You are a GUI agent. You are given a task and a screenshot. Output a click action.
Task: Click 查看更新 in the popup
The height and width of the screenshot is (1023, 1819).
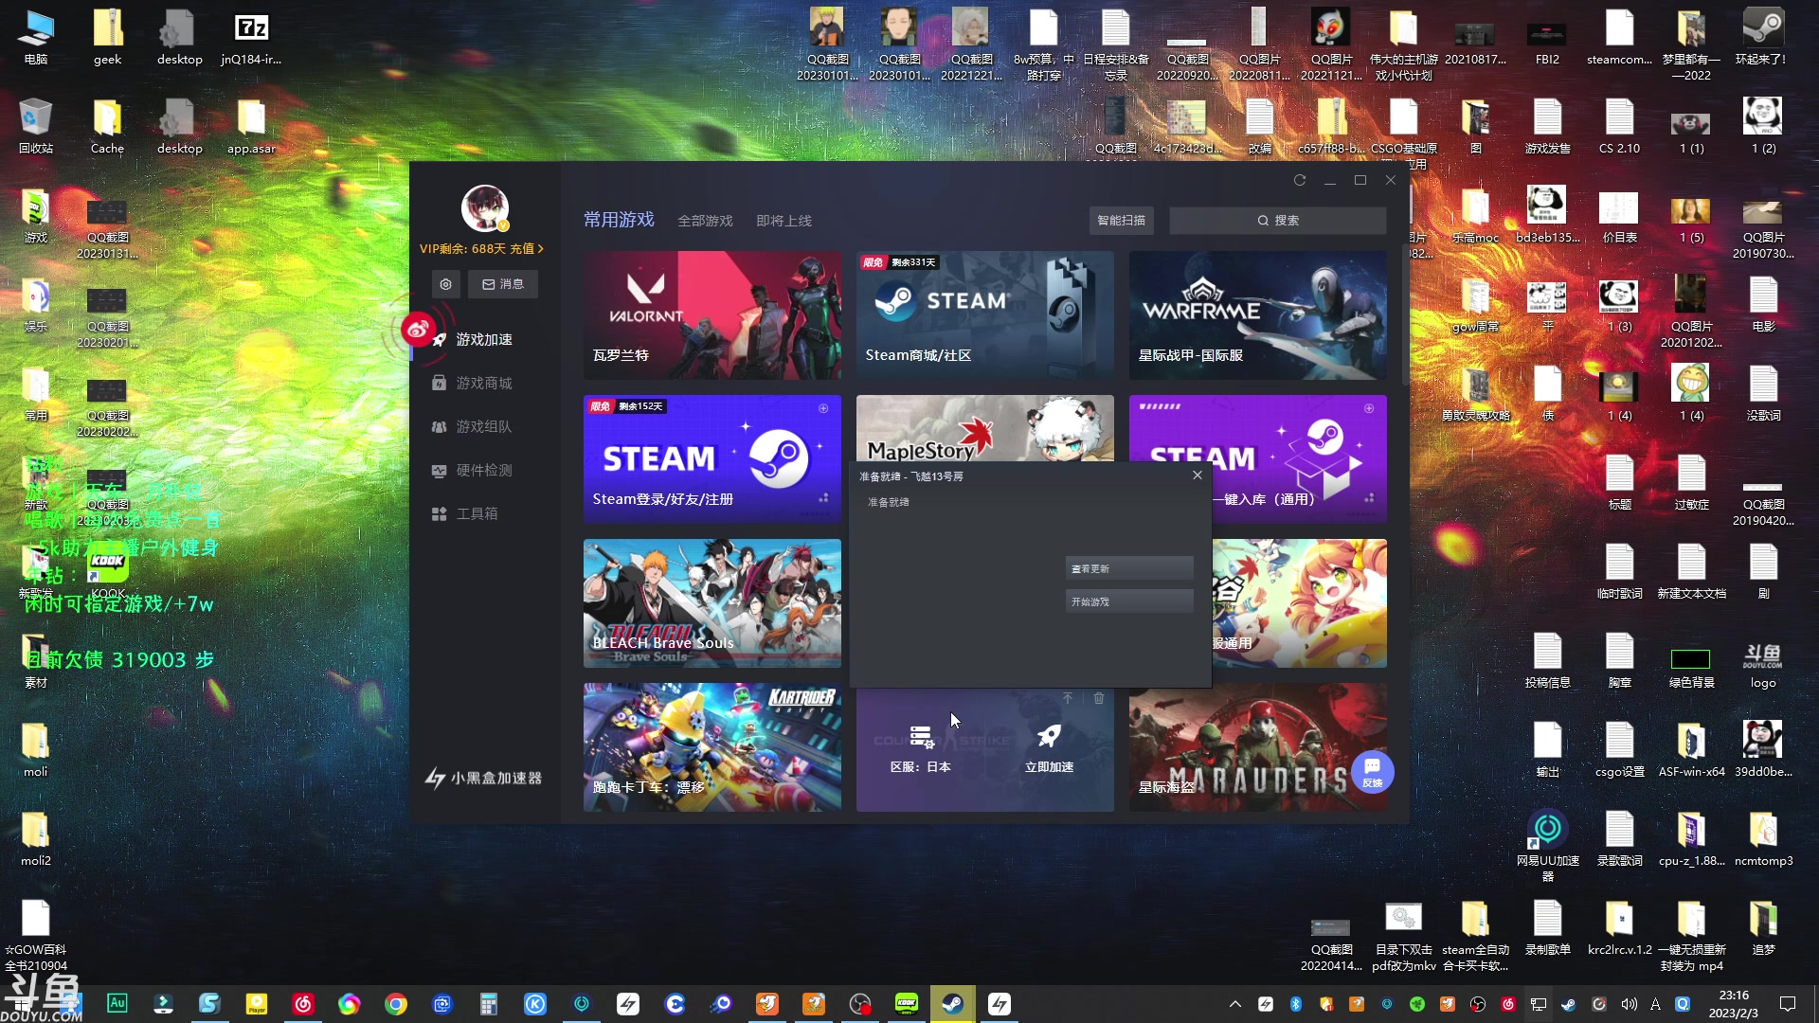1129,568
